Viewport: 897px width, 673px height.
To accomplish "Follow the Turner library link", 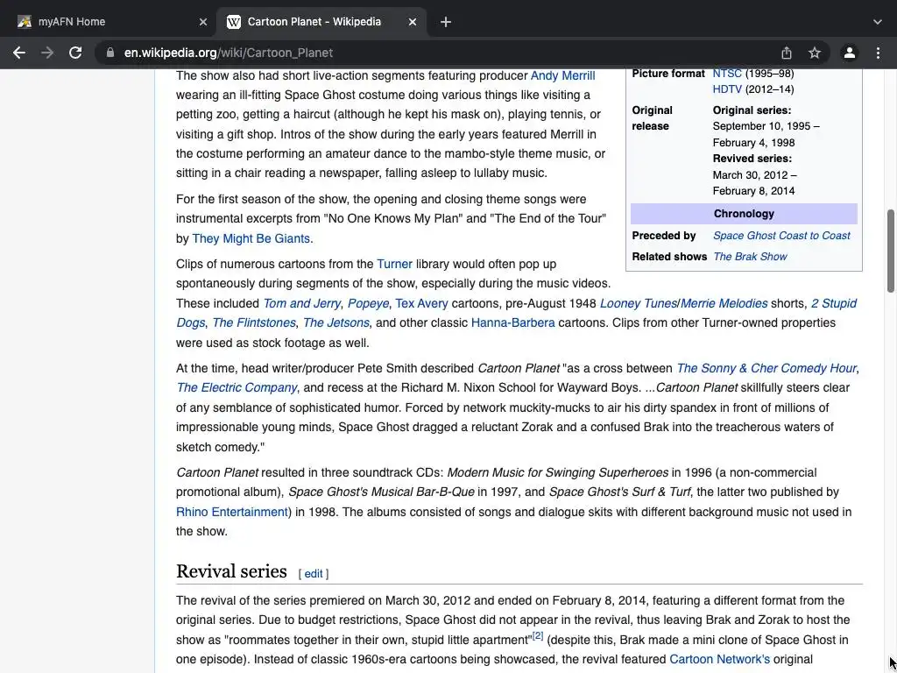I will coord(394,264).
